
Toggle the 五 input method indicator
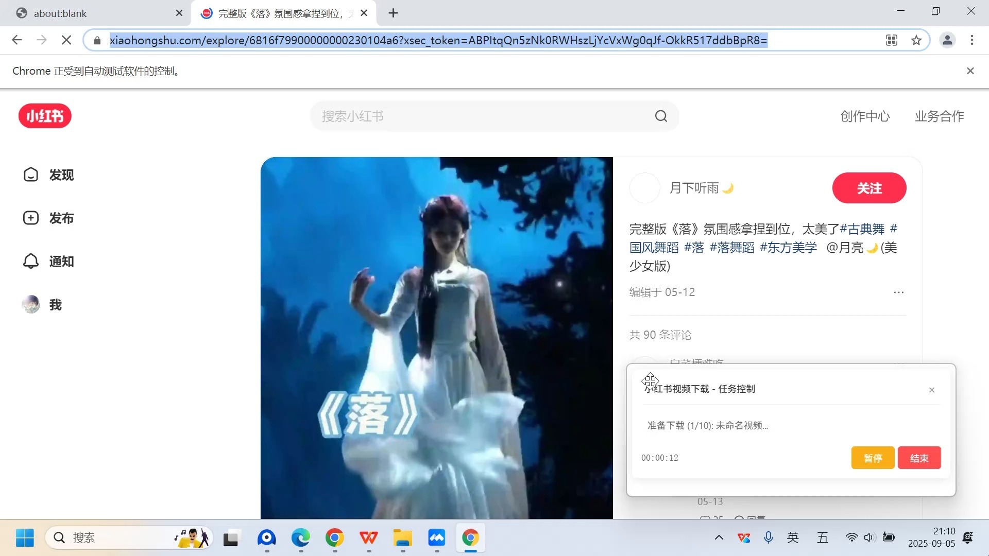tap(822, 538)
